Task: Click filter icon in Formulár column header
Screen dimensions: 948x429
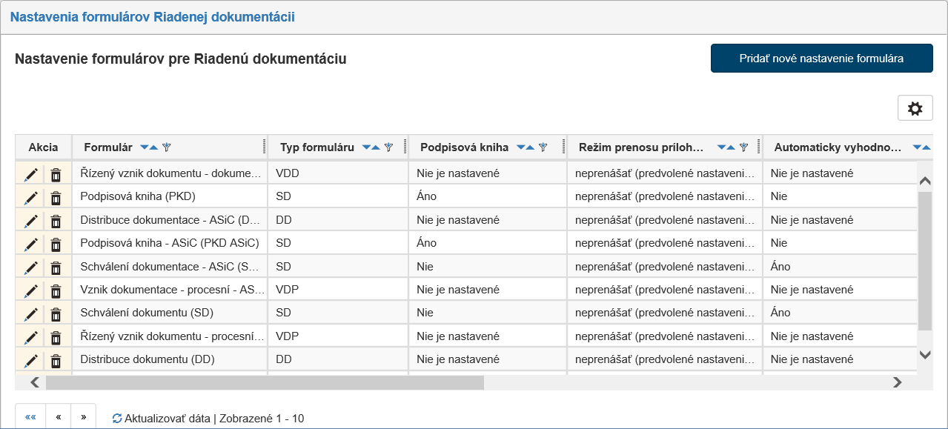Action: (x=166, y=147)
